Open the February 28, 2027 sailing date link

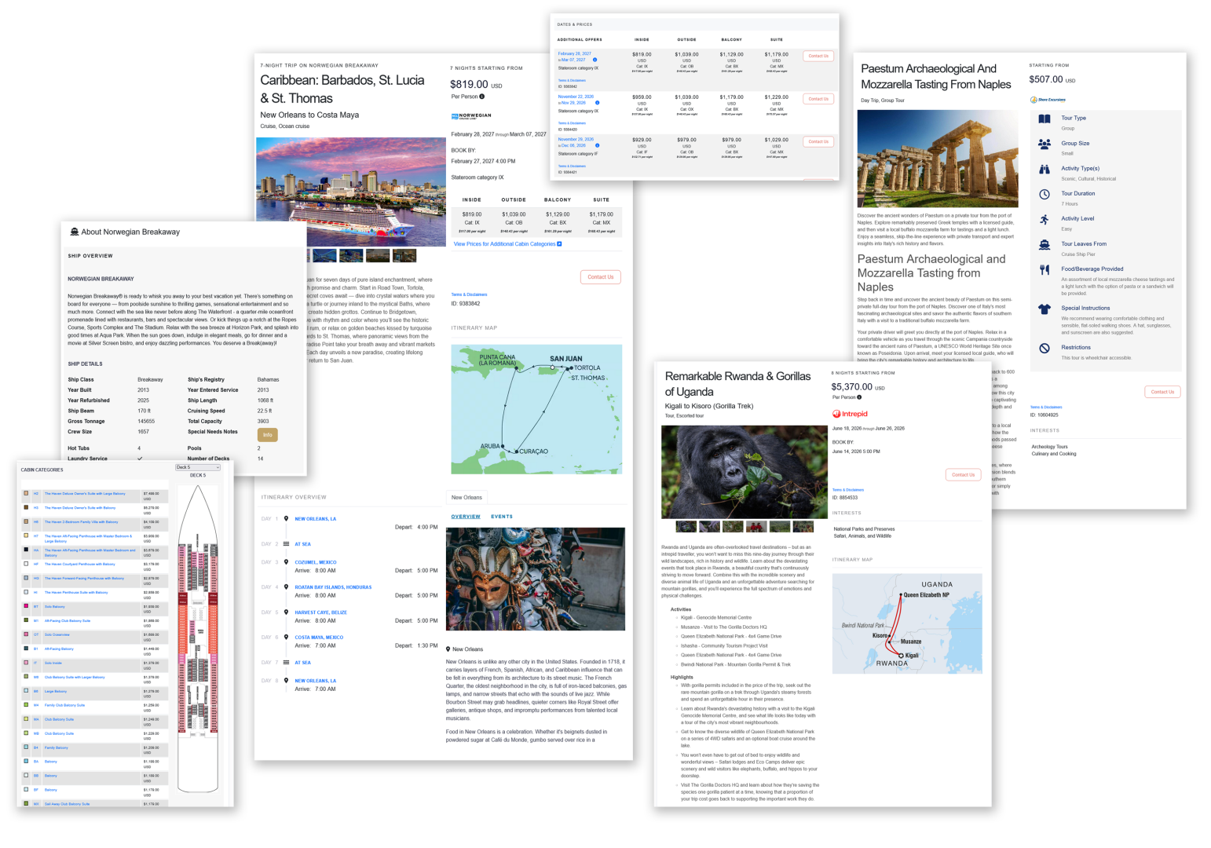575,53
